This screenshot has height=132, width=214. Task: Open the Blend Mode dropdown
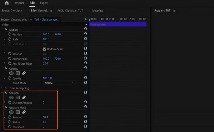click(59, 83)
